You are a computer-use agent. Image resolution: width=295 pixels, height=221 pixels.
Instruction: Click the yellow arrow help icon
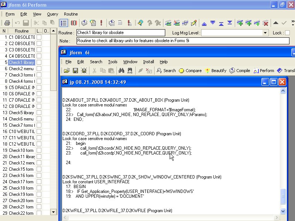[x=140, y=23]
